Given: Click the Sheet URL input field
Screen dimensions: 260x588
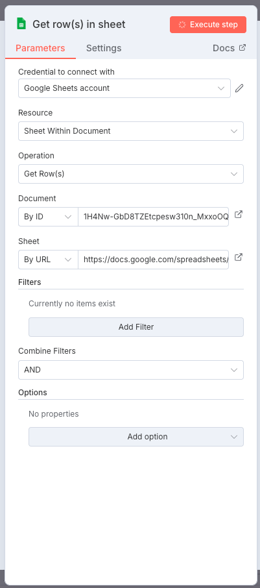Looking at the screenshot, I should click(x=153, y=260).
